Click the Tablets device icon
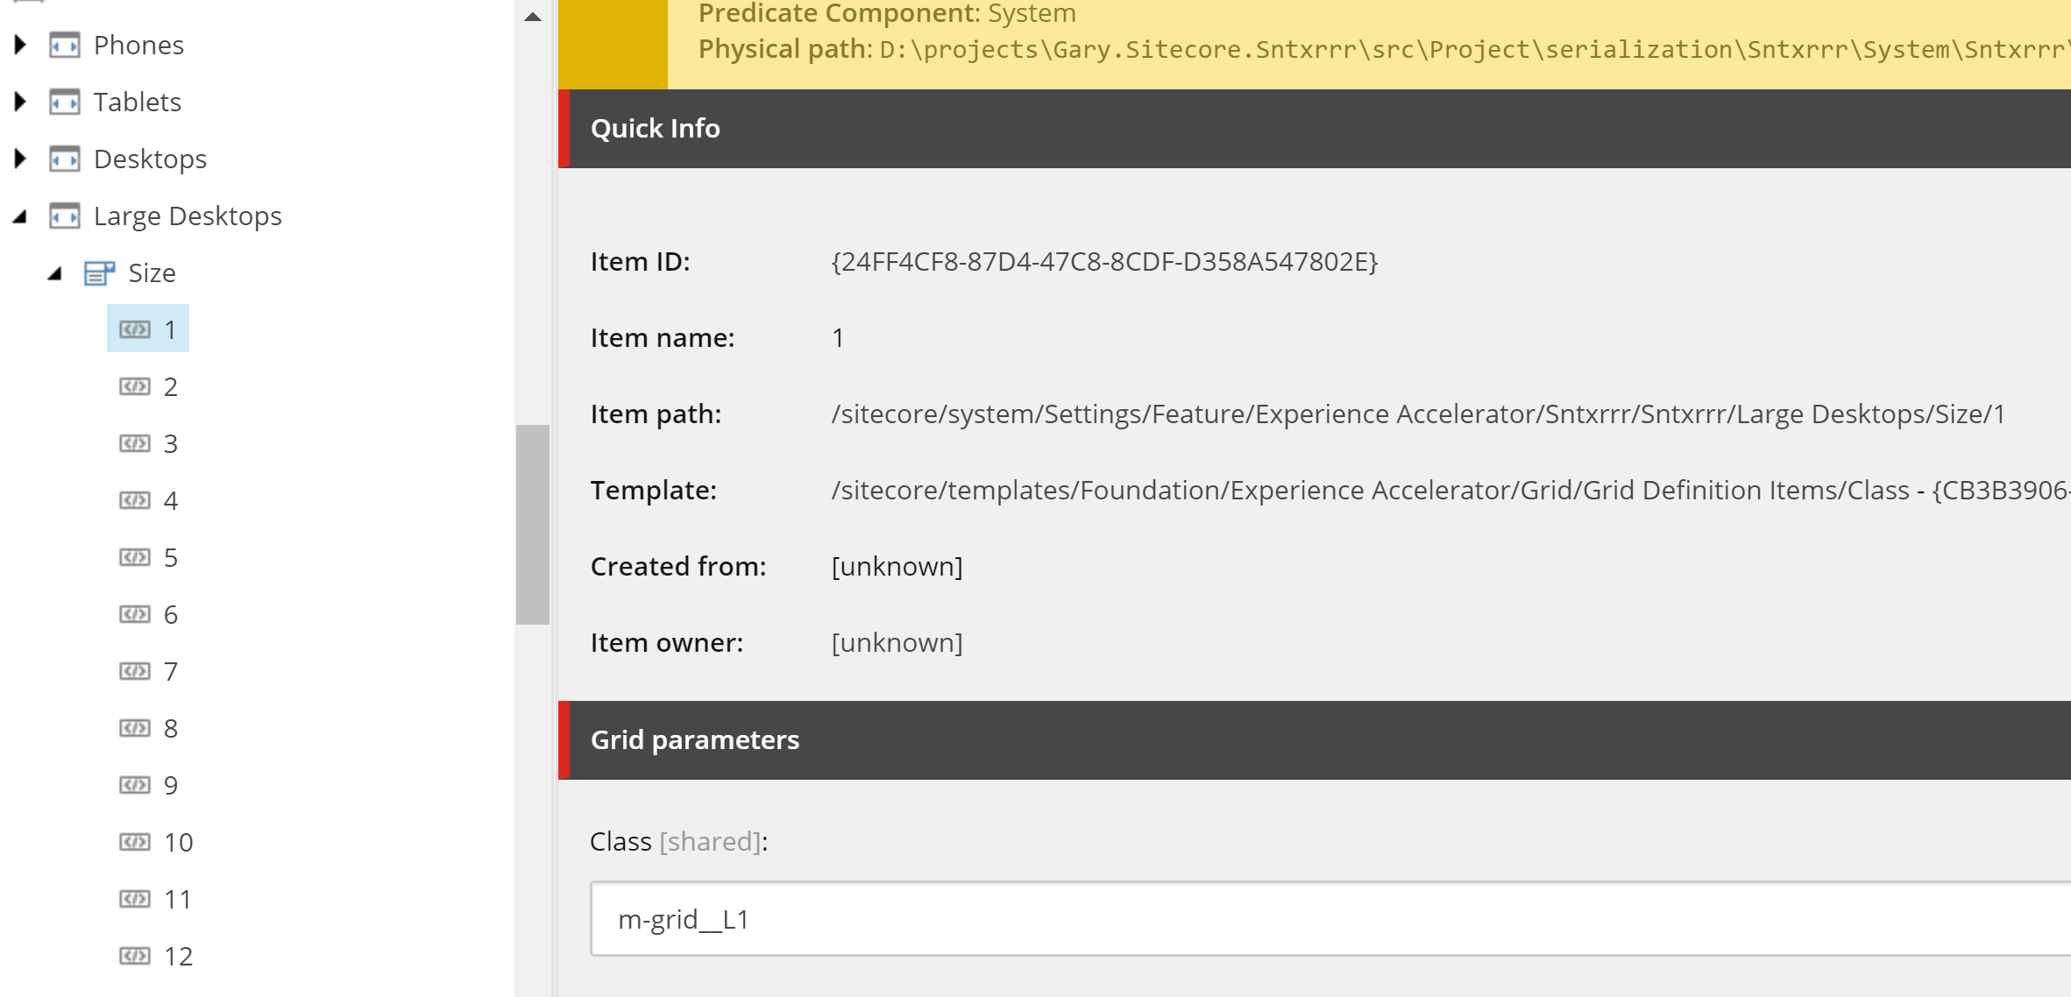 tap(65, 102)
